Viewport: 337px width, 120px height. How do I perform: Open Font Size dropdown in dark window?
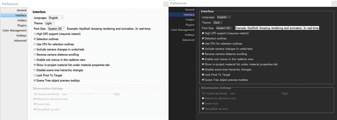click(224, 28)
